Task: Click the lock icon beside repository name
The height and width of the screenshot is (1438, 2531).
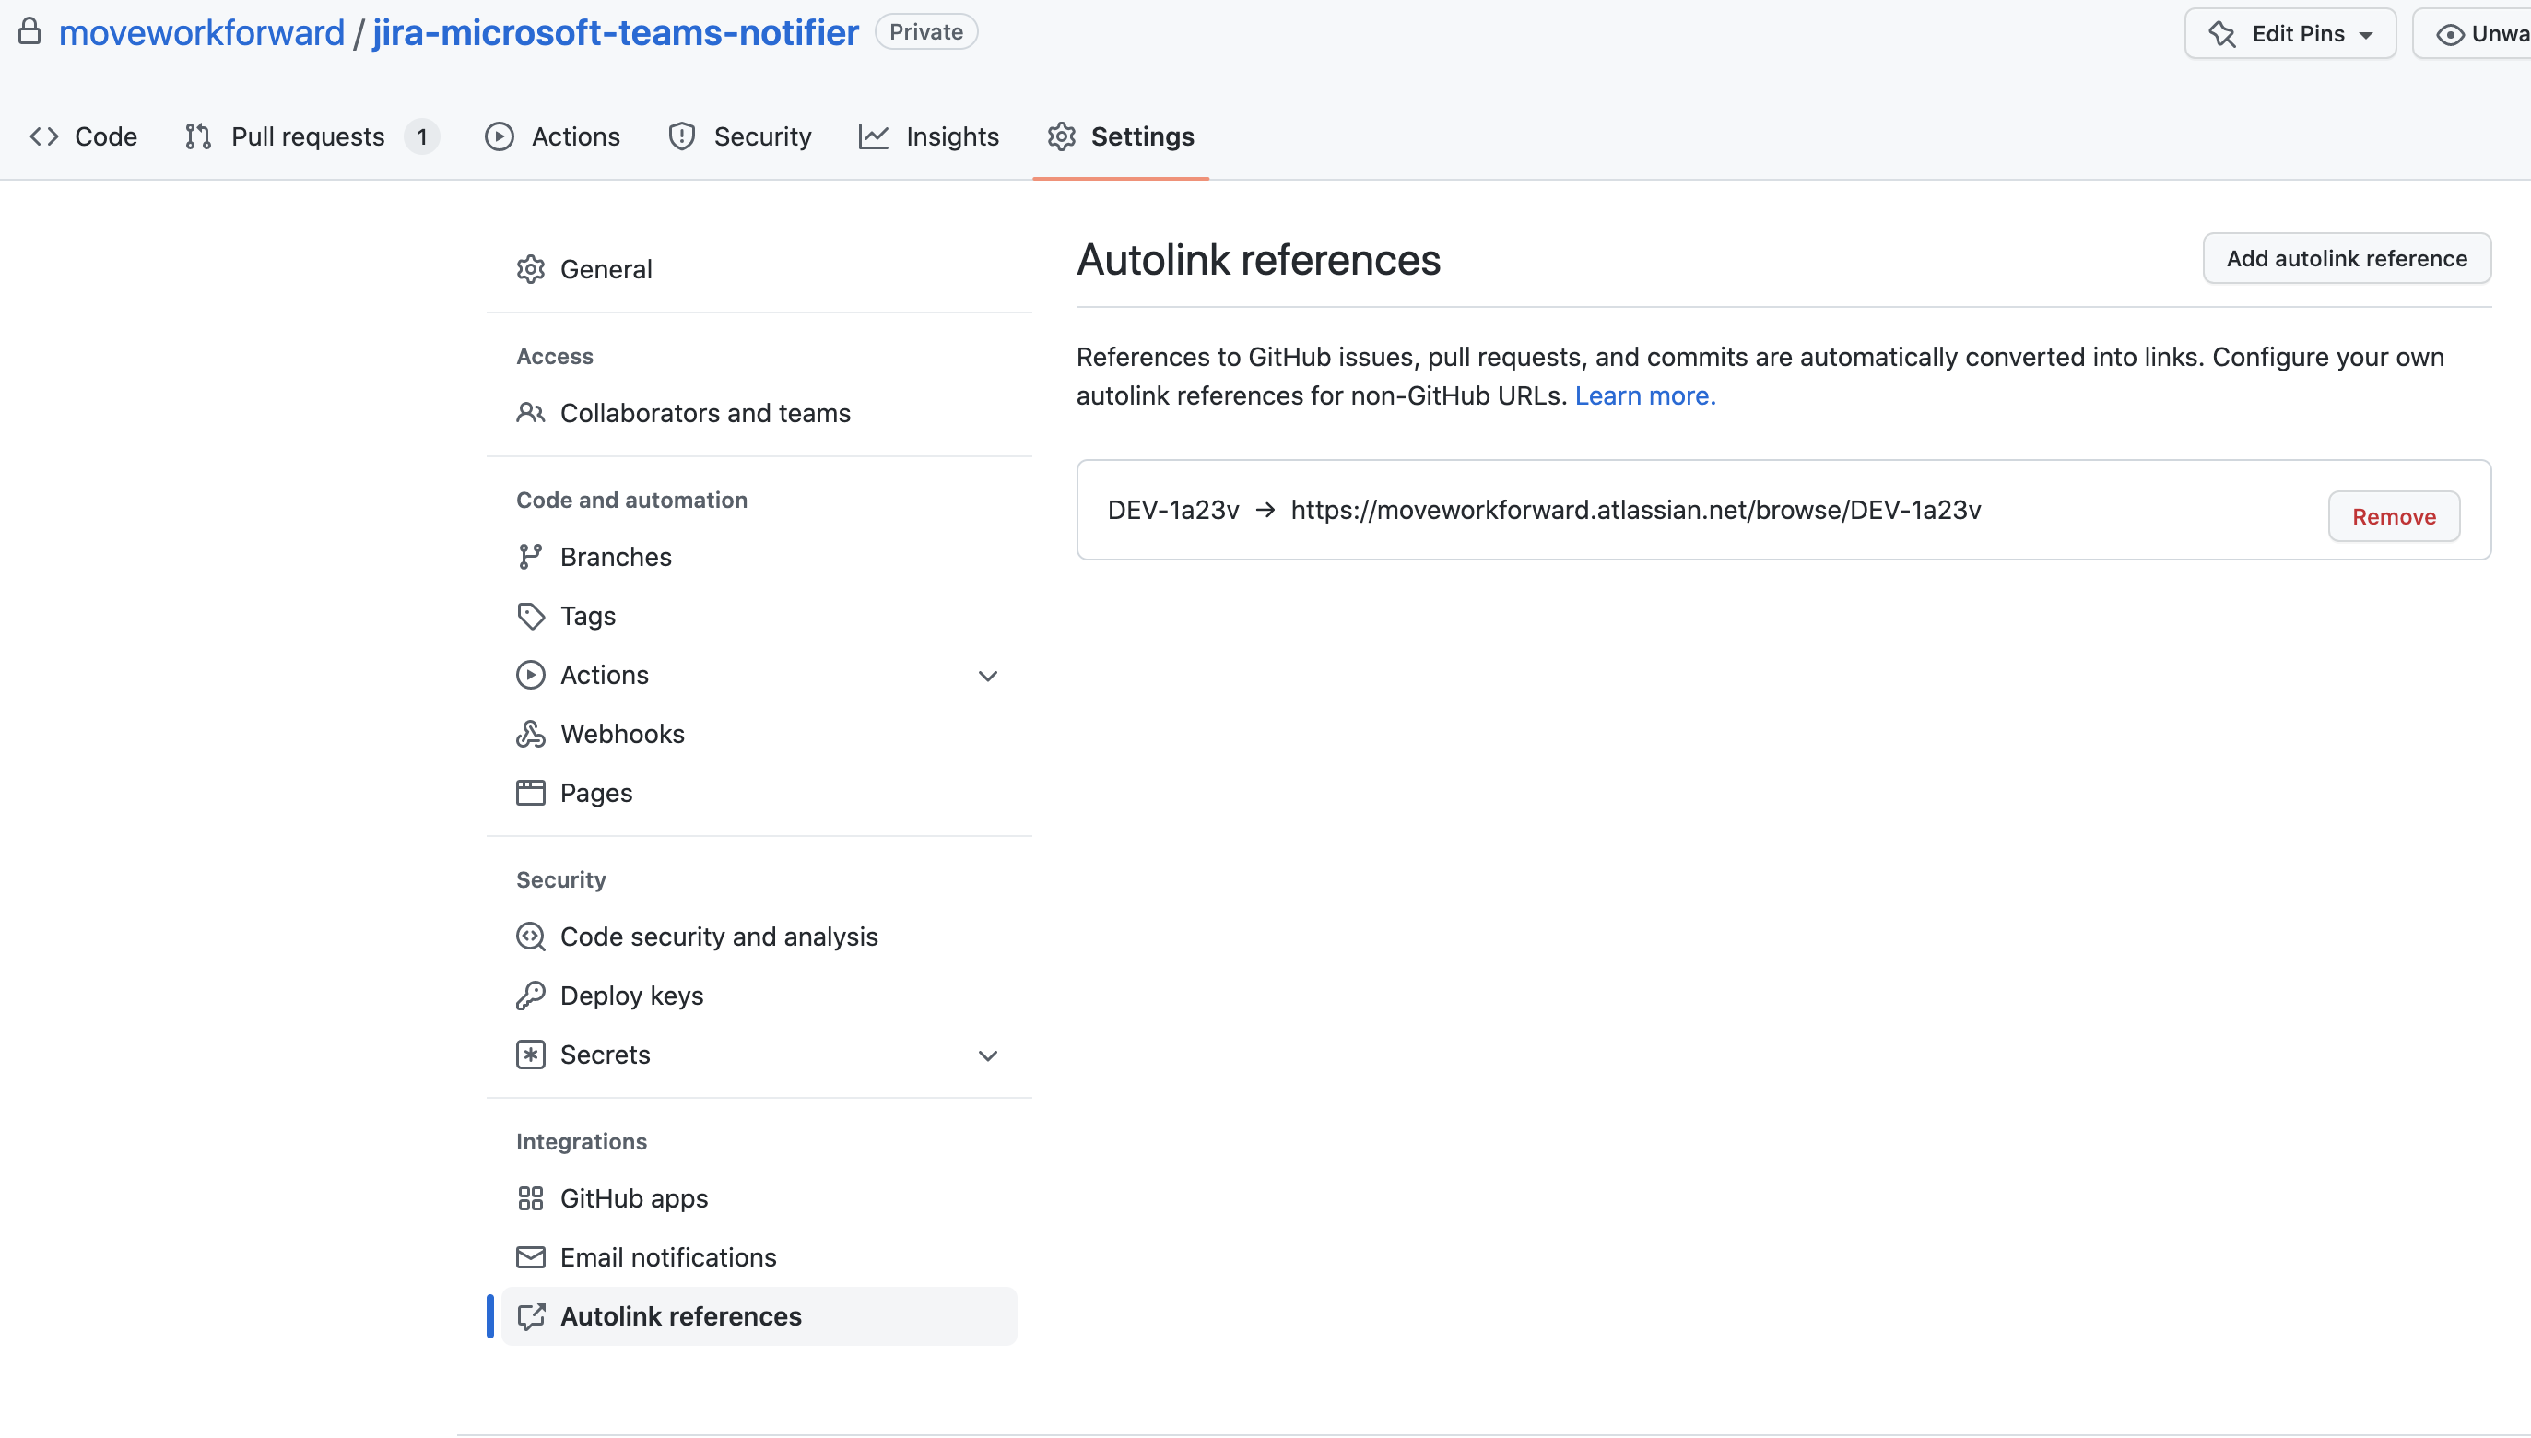Action: [30, 30]
